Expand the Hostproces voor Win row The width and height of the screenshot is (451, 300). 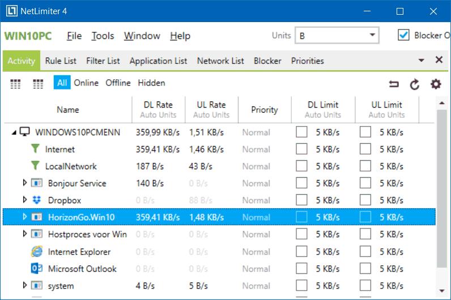point(25,234)
